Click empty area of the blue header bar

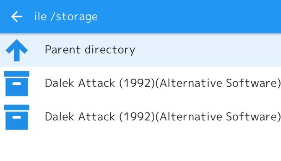click(x=188, y=16)
